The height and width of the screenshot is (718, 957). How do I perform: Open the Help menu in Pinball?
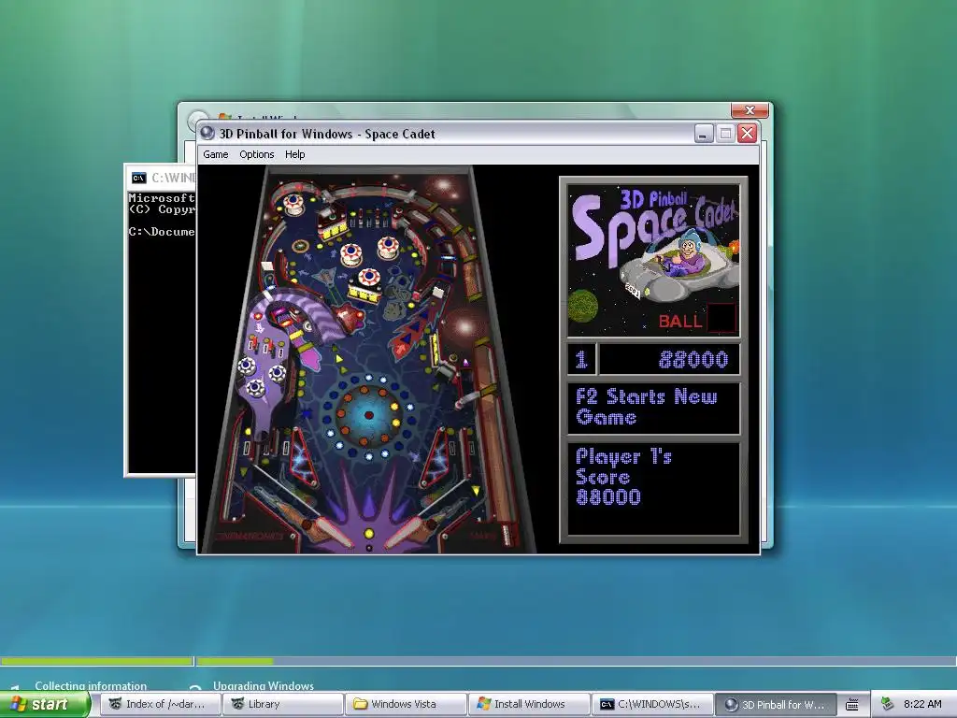(x=294, y=154)
